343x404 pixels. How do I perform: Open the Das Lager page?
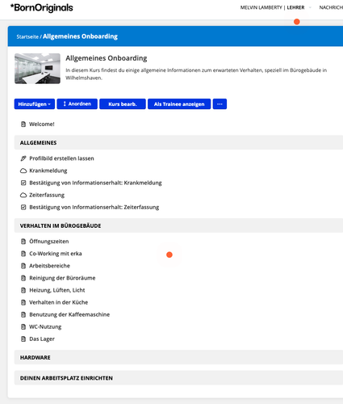click(x=42, y=339)
